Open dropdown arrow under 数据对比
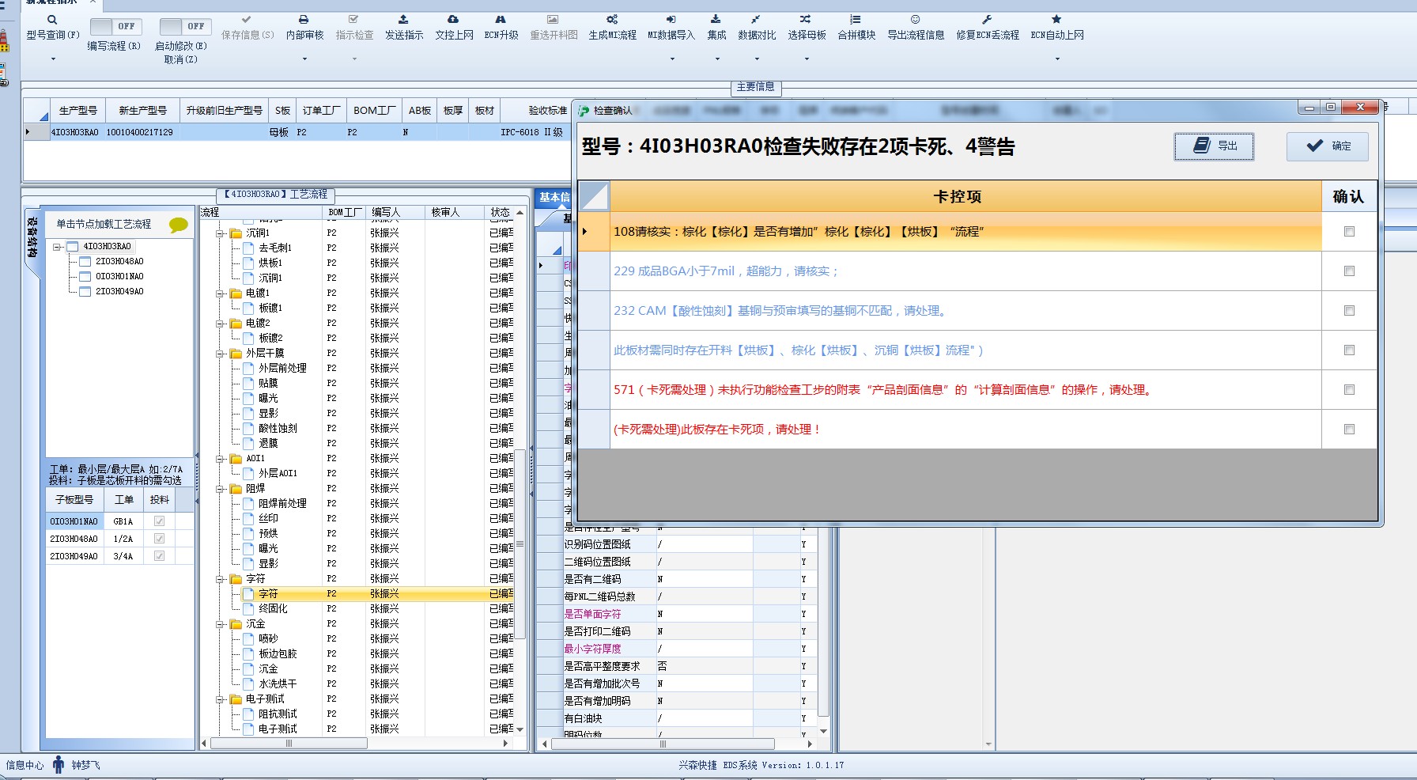This screenshot has height=780, width=1417. point(757,59)
